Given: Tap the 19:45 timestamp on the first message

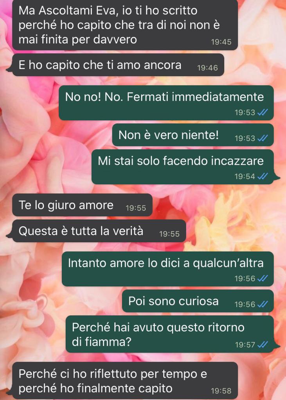Looking at the screenshot, I should pos(221,42).
